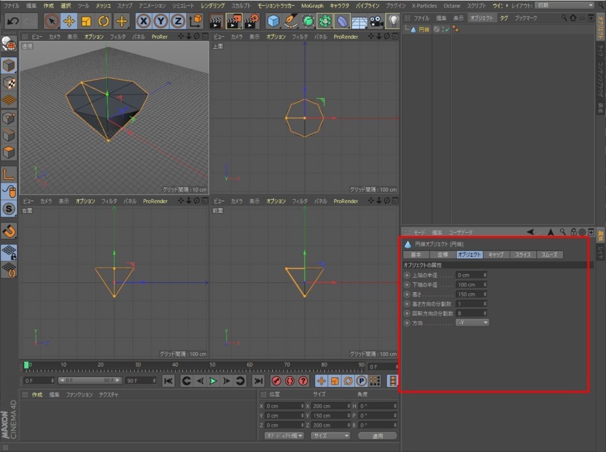Click Play forward button
Screen dimensions: 606x452
click(213, 381)
